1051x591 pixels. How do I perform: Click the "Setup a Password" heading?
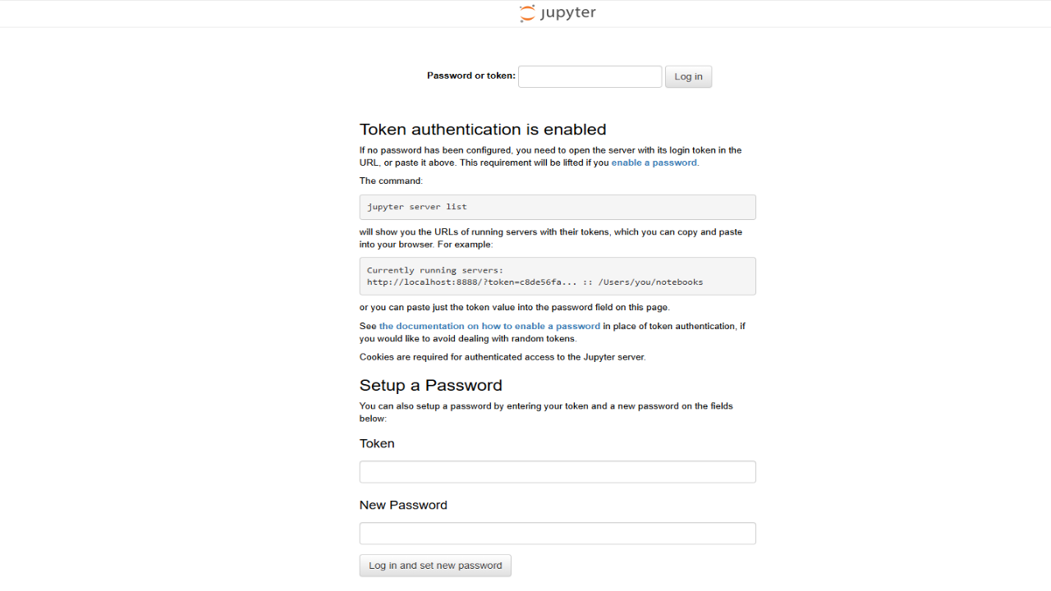tap(430, 386)
